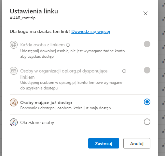Open the Dowiedz się więcej link
Image resolution: width=165 pixels, height=156 pixels.
pyautogui.click(x=91, y=32)
